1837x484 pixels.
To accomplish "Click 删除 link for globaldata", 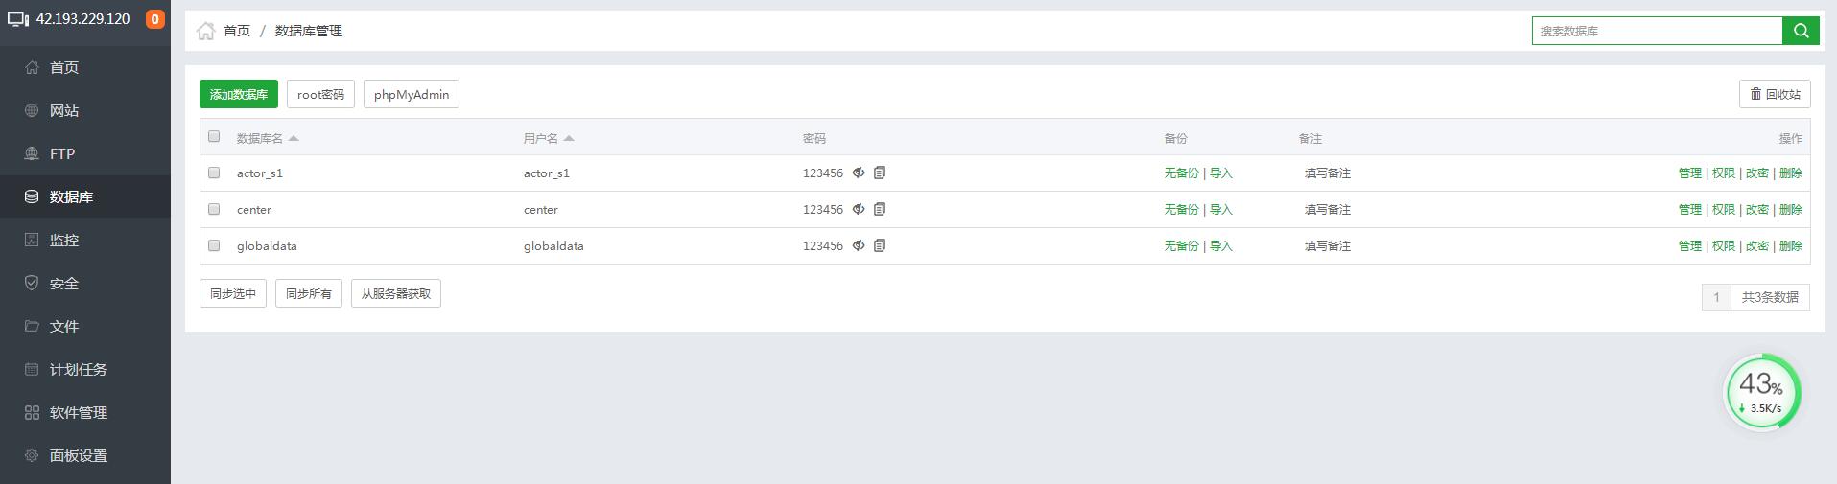I will point(1790,245).
